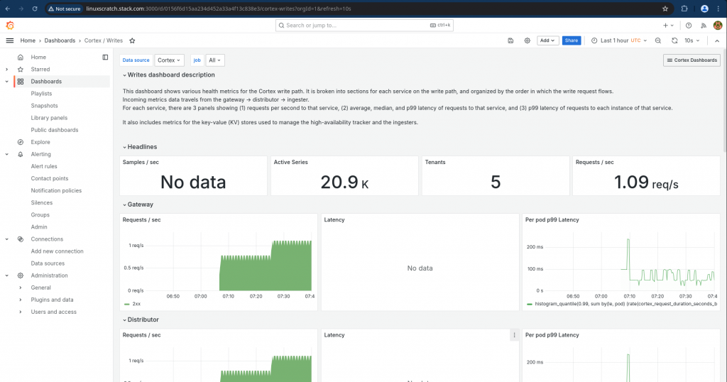Refresh the dashboard with the refresh icon
Screen dimensions: 727x382
(x=674, y=40)
